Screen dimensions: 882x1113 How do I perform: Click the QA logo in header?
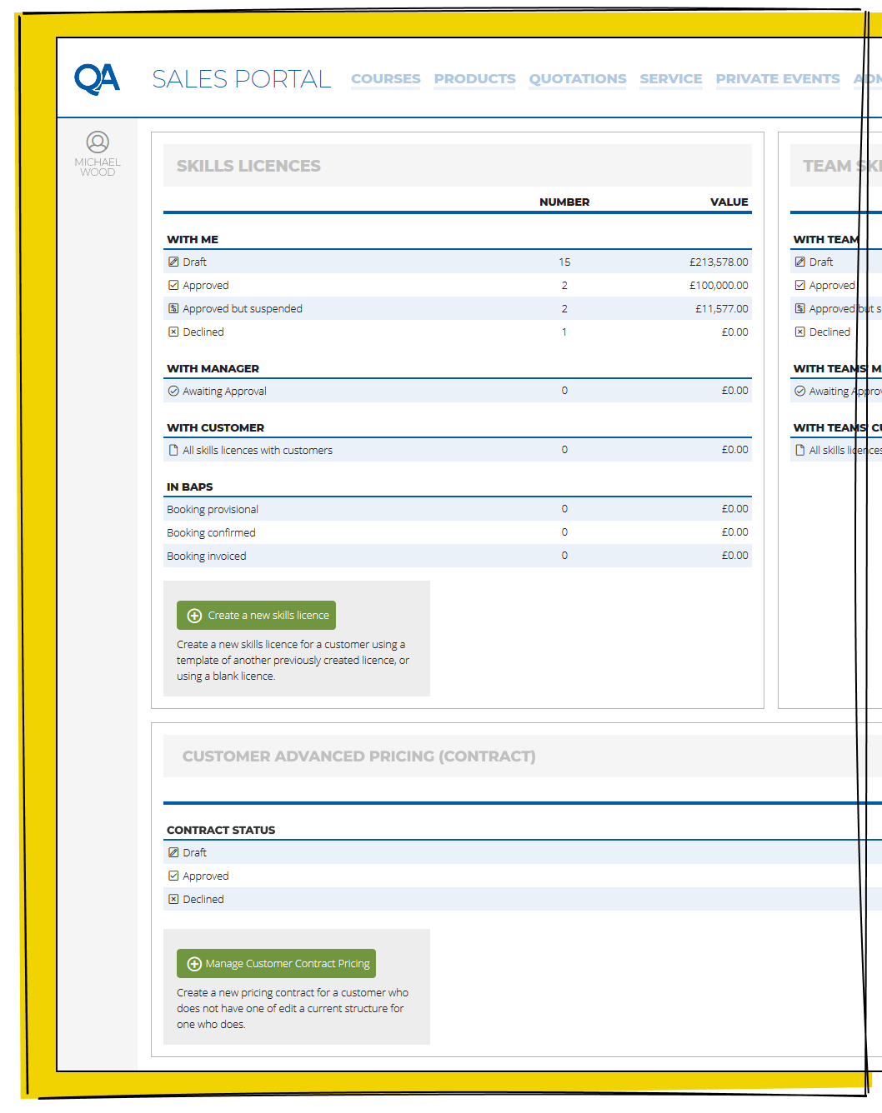tap(98, 79)
